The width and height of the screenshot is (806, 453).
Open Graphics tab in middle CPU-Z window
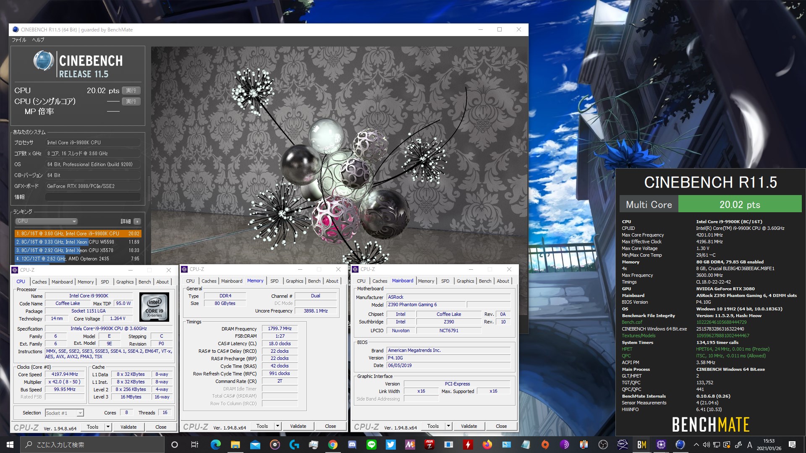(x=295, y=281)
